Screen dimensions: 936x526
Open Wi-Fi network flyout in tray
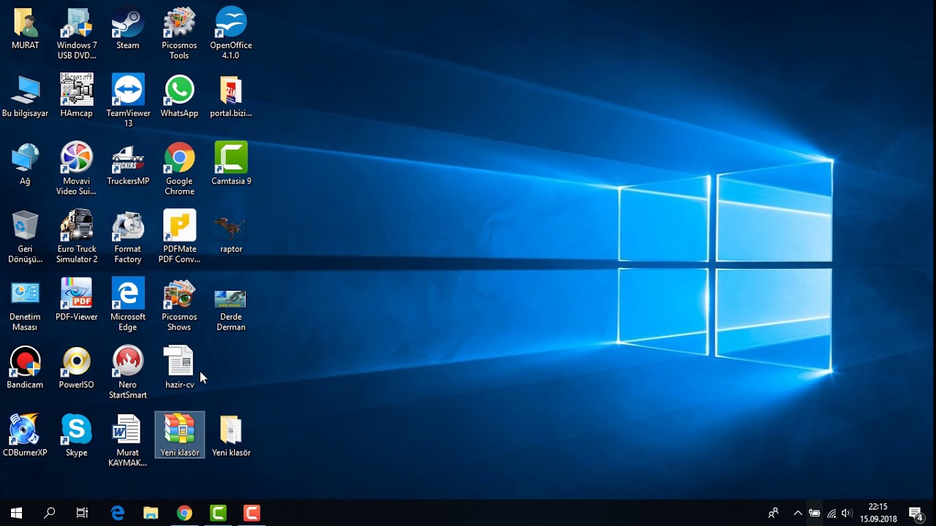[x=831, y=513]
